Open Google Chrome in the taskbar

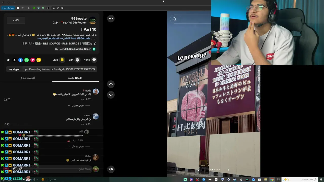(272, 179)
